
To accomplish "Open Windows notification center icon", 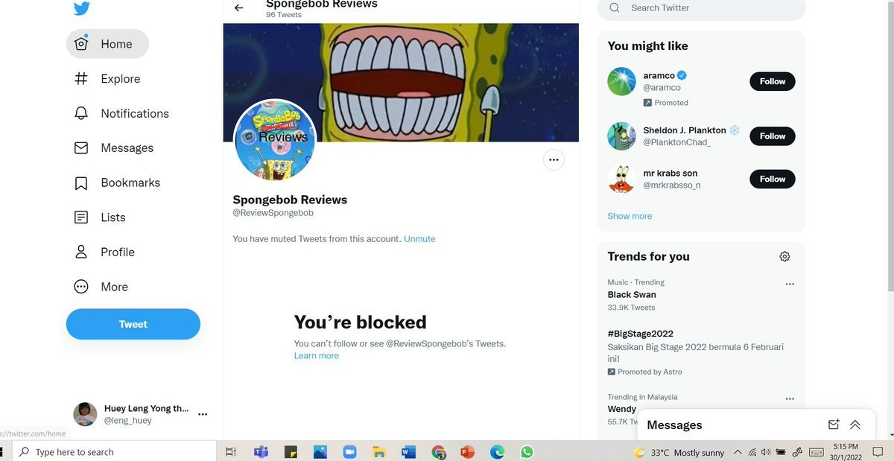I will pos(878,452).
